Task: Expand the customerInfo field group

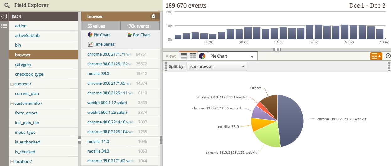Action: pyautogui.click(x=12, y=103)
